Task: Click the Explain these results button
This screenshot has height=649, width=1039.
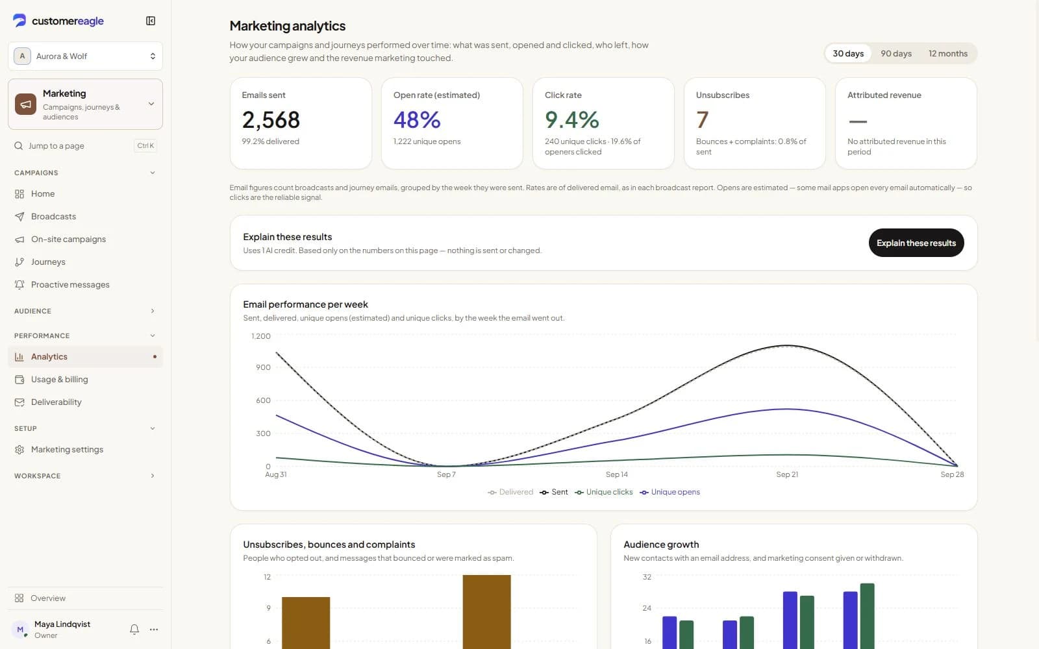Action: (x=916, y=243)
